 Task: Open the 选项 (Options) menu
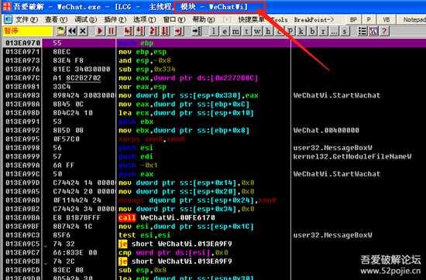pos(144,20)
